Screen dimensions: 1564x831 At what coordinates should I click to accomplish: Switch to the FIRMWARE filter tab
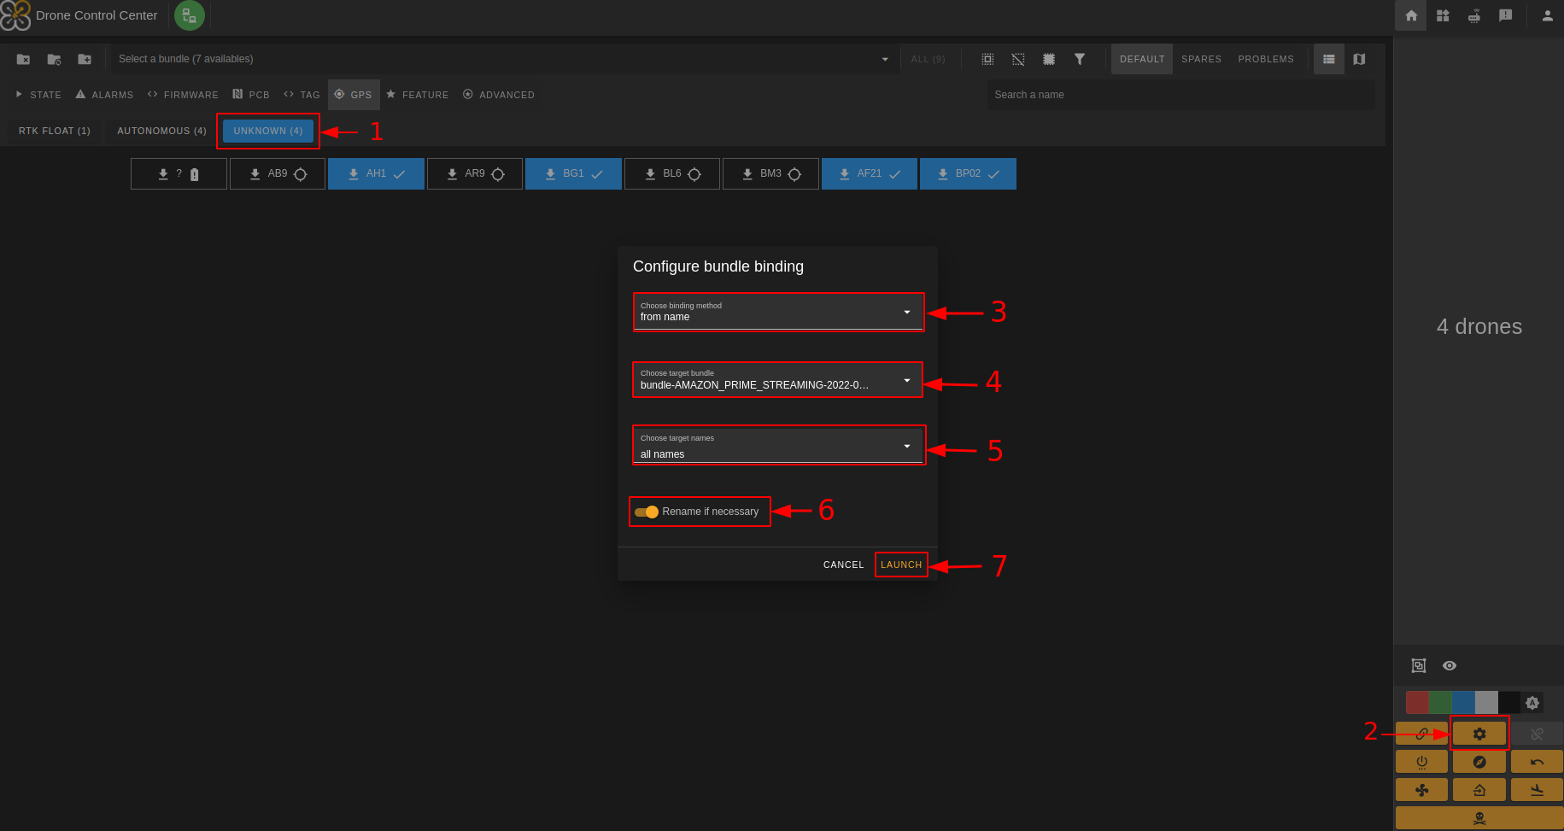click(183, 95)
